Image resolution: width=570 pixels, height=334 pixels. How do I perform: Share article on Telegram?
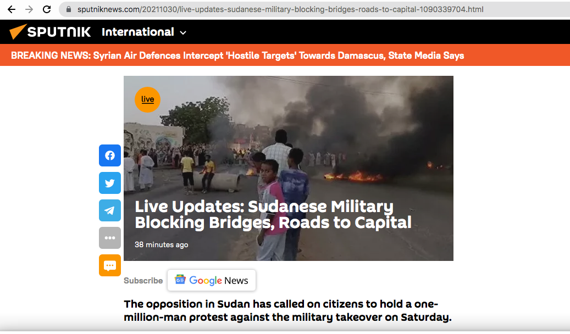pyautogui.click(x=110, y=210)
